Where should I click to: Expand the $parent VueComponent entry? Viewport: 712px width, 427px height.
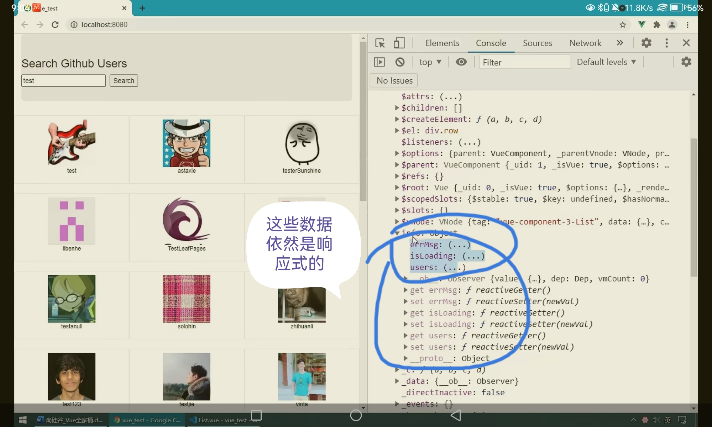click(x=397, y=165)
